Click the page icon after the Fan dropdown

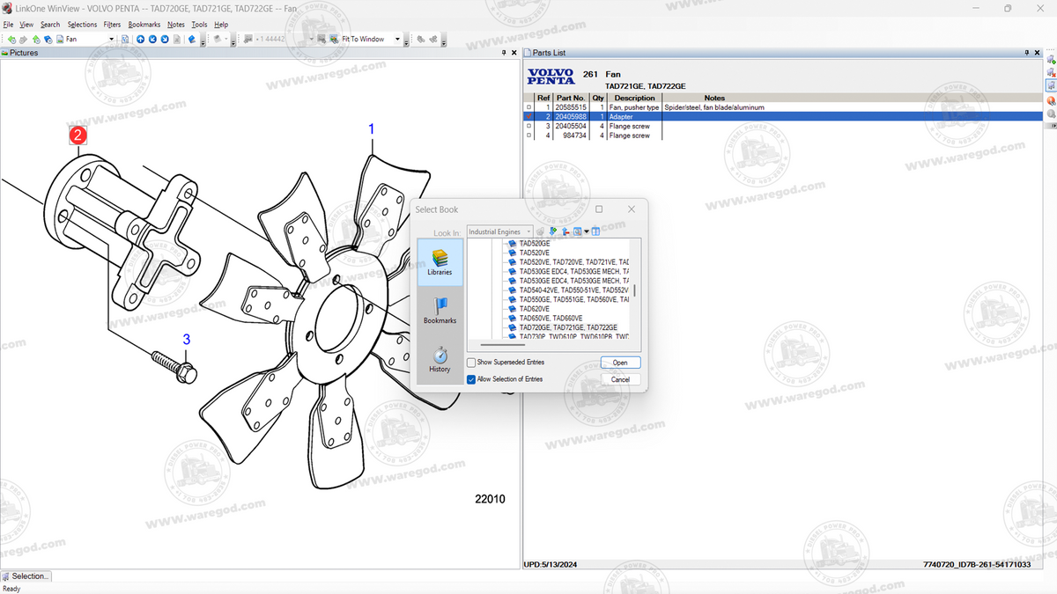tap(125, 39)
